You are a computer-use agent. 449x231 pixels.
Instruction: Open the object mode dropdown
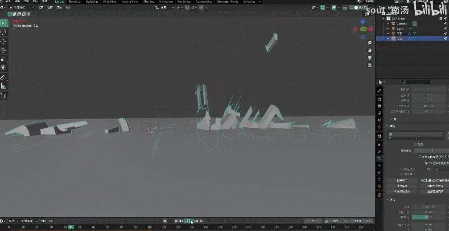tap(21, 8)
